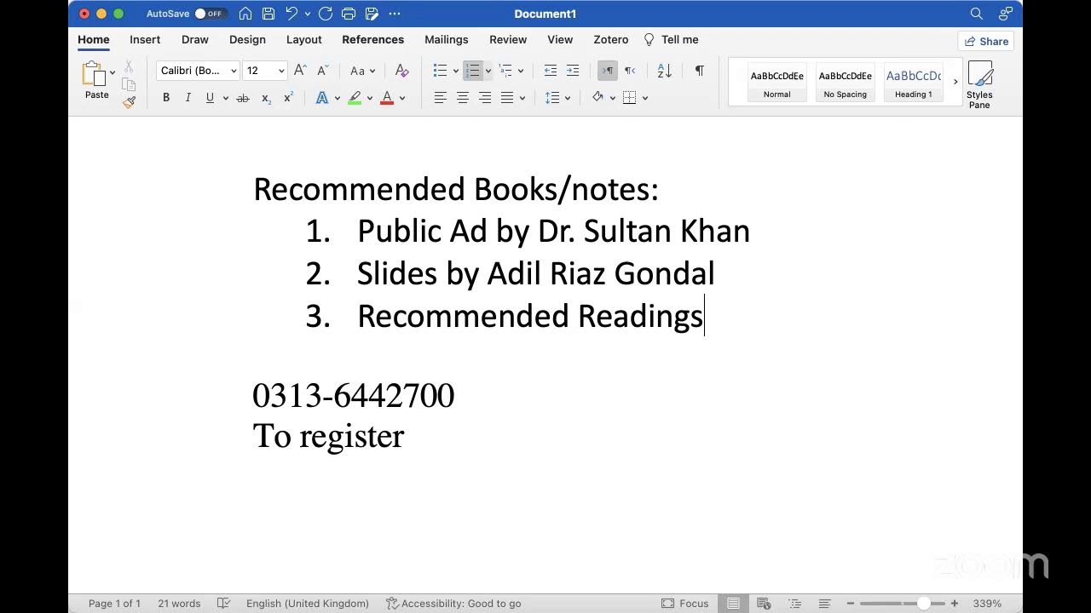Click the Sort A-Z icon
1091x613 pixels.
pos(665,71)
